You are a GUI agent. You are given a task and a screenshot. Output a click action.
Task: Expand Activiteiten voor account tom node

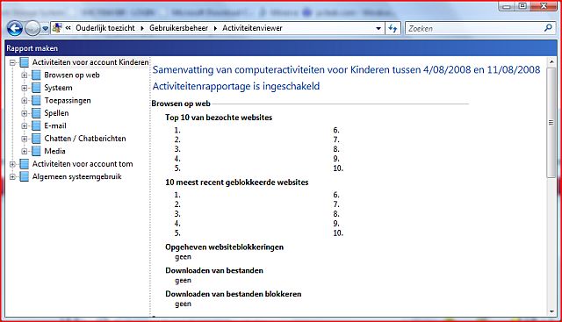[x=12, y=164]
